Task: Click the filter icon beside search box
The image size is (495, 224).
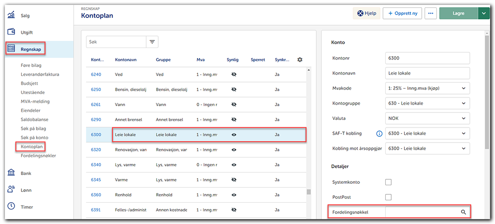Action: [x=152, y=42]
